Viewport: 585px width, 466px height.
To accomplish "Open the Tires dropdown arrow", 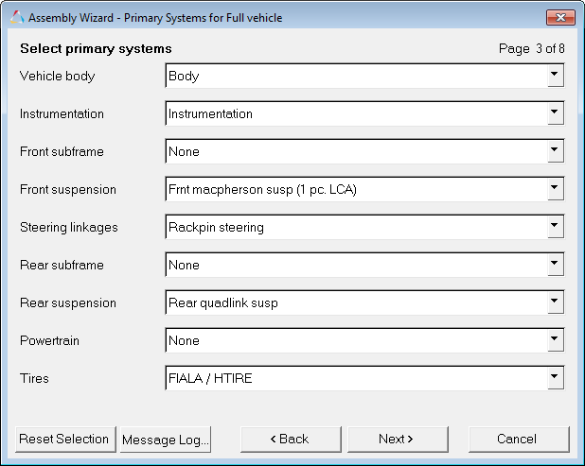I will coord(555,378).
